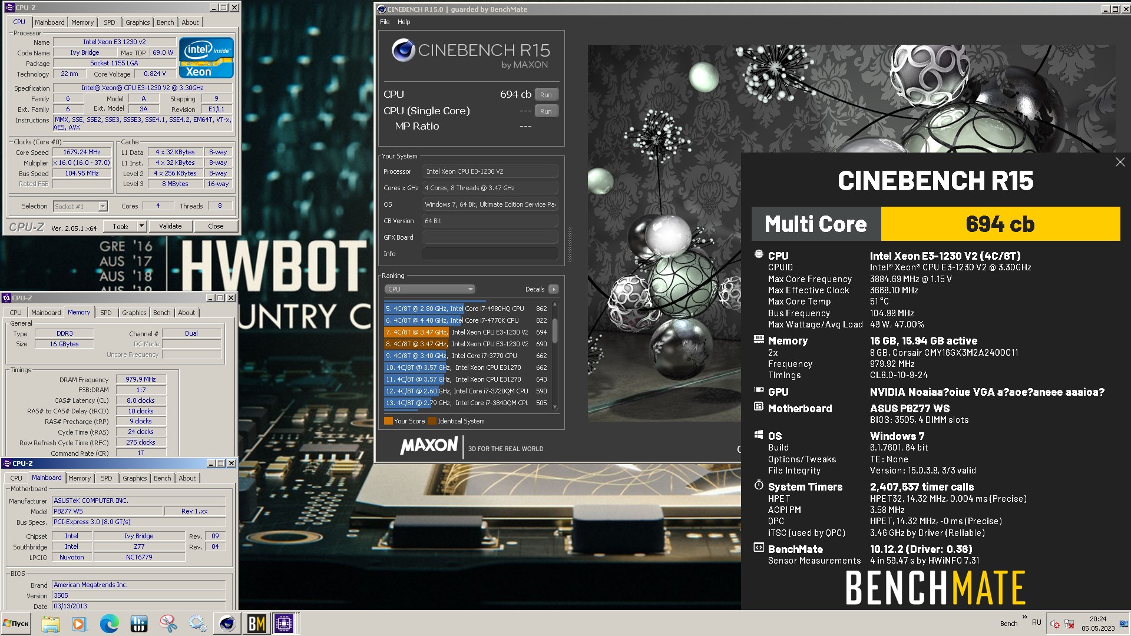Open the File menu in Cinebench
Image resolution: width=1131 pixels, height=636 pixels.
click(x=385, y=22)
